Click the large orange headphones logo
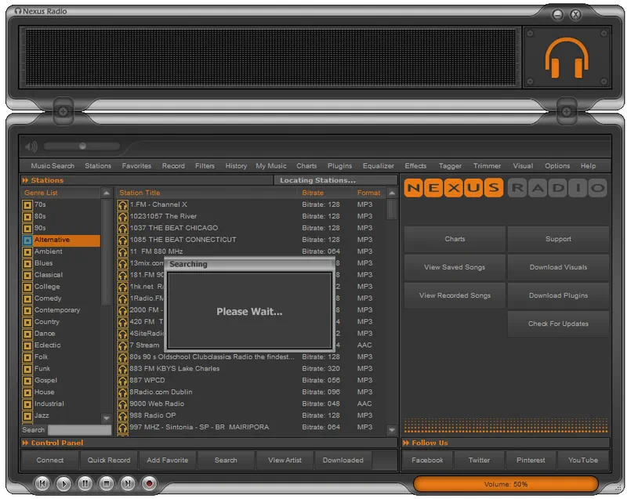 pyautogui.click(x=567, y=57)
